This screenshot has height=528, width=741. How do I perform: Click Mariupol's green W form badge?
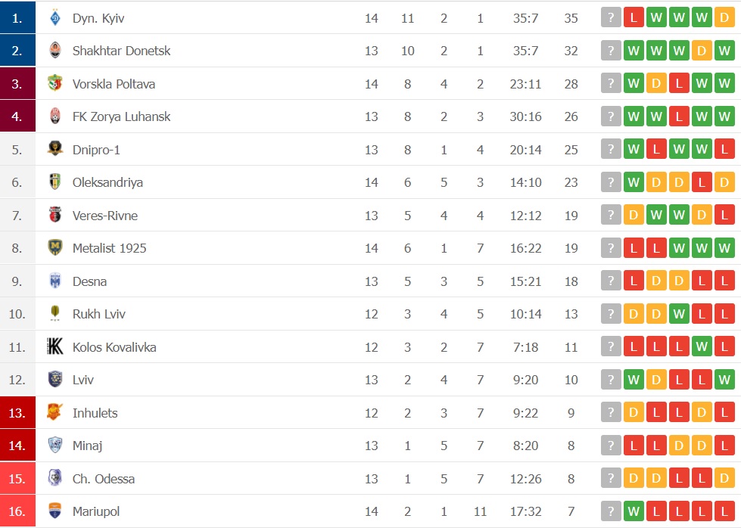point(634,511)
